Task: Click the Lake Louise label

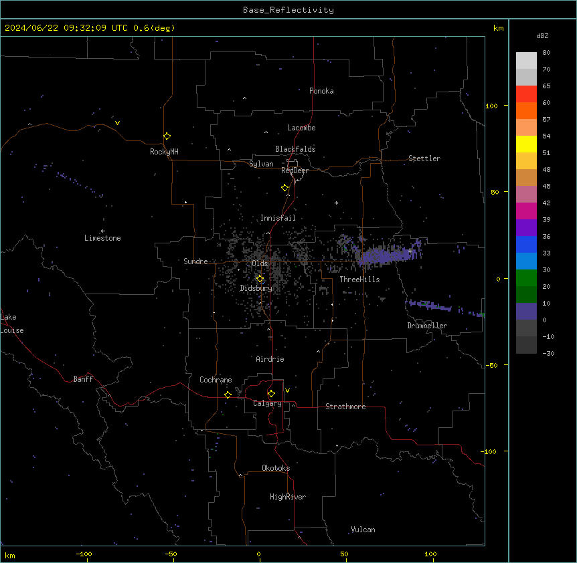Action: click(x=12, y=324)
